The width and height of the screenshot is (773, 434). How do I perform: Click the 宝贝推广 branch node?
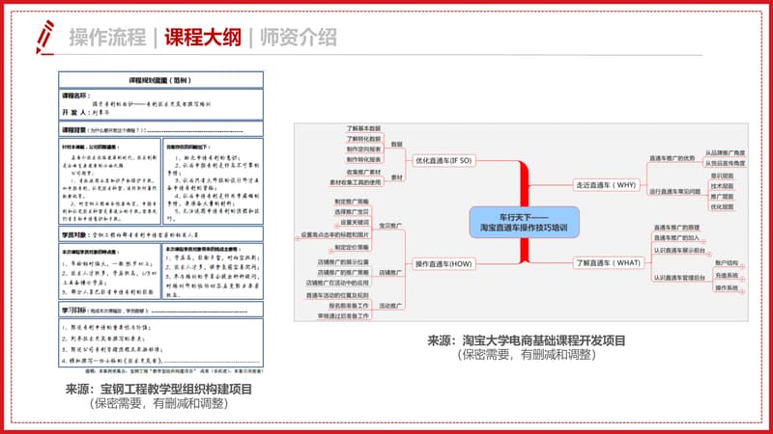pyautogui.click(x=388, y=225)
